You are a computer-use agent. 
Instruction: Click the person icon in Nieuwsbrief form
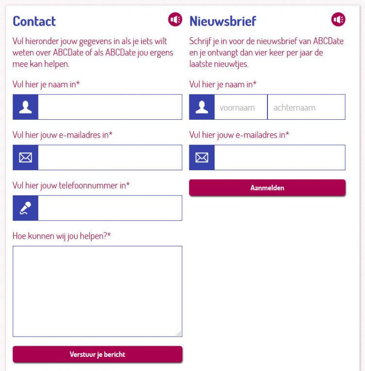(x=202, y=107)
